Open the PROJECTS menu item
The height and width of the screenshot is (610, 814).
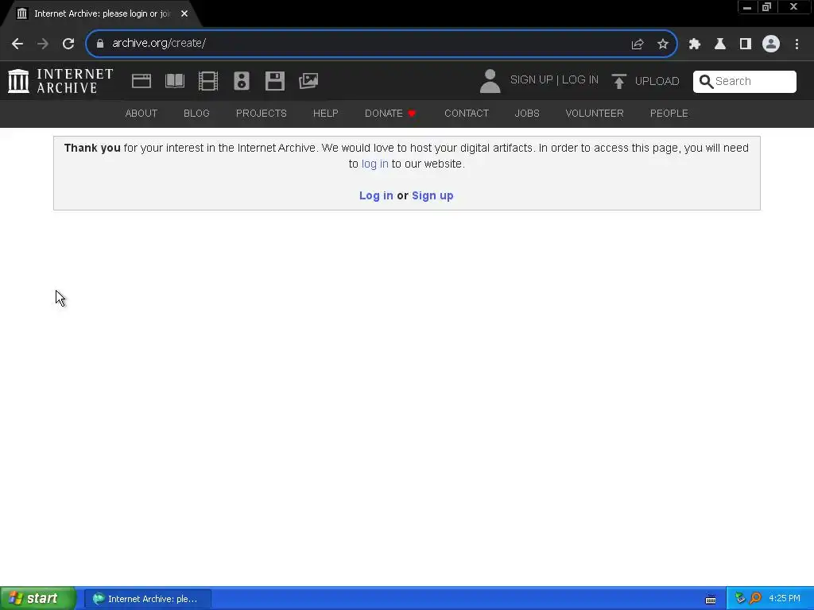click(261, 113)
